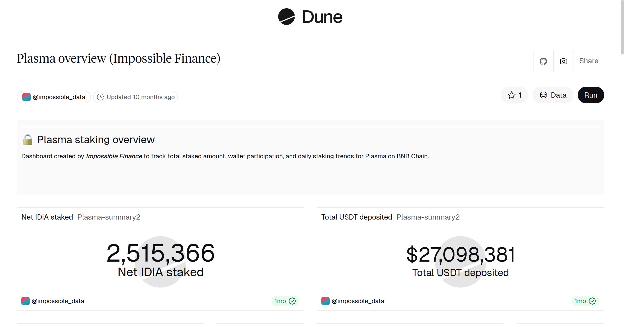Open the GitHub icon near Share
Screen dimensions: 624x327
[543, 61]
